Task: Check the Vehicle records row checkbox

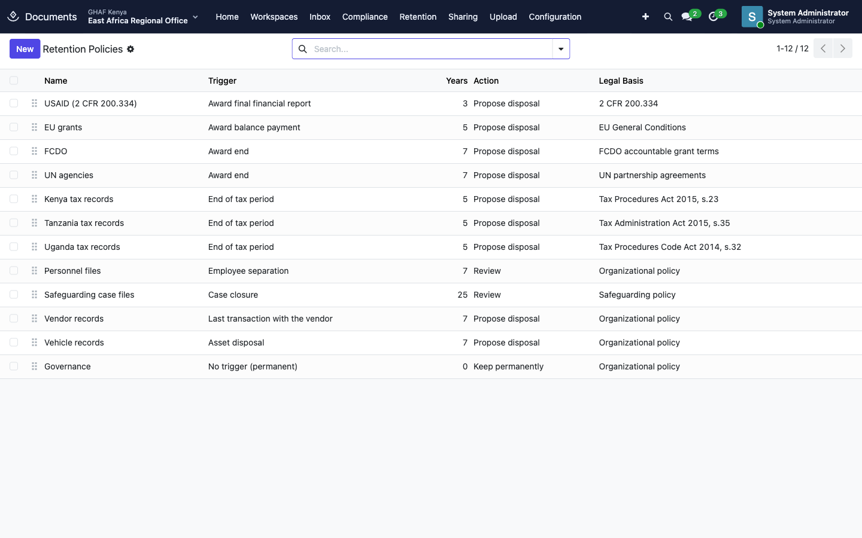Action: [14, 343]
